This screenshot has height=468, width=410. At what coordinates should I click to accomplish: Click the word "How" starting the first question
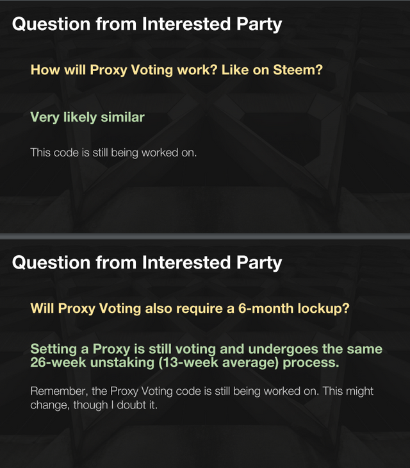click(x=45, y=69)
